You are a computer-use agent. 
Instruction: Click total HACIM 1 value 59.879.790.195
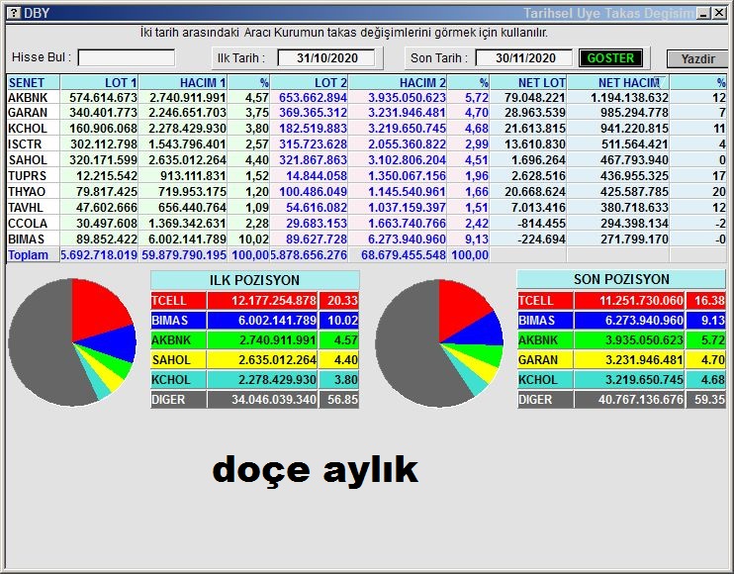click(x=184, y=255)
